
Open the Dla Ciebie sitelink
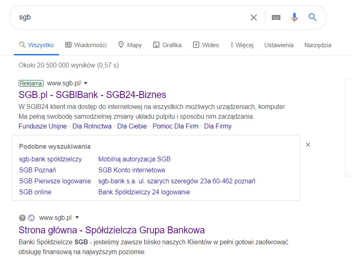132,126
